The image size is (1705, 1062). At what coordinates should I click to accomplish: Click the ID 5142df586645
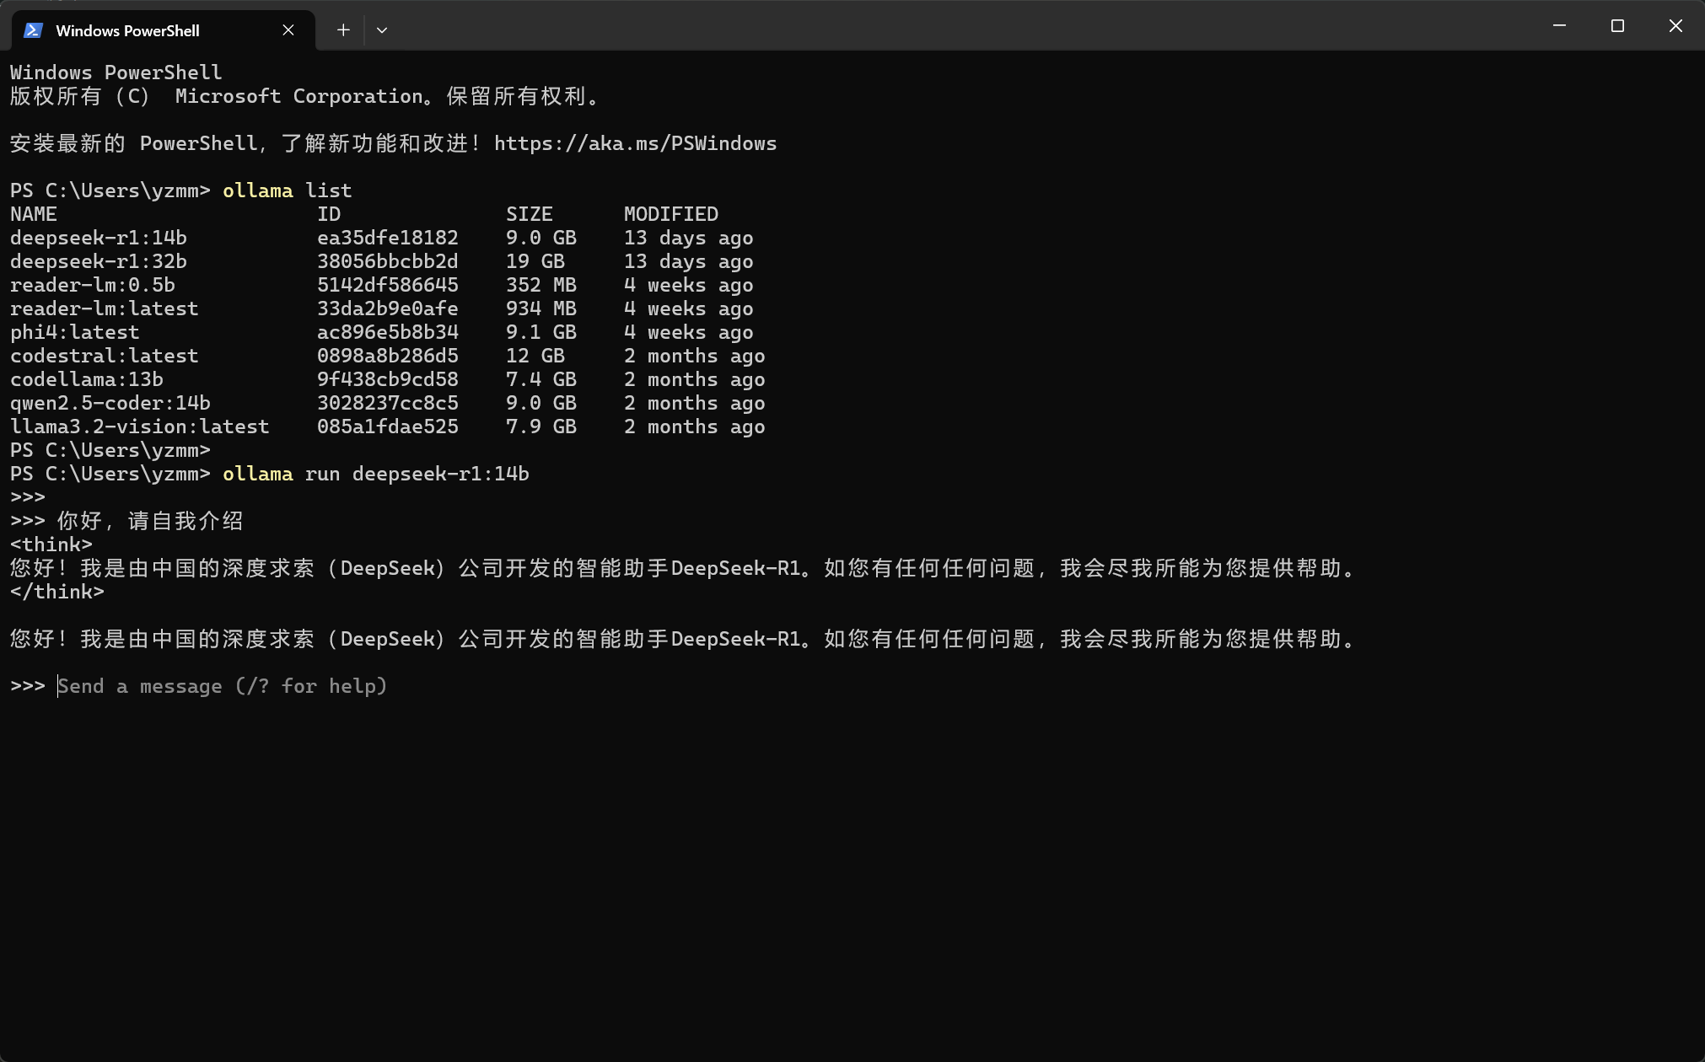coord(388,285)
